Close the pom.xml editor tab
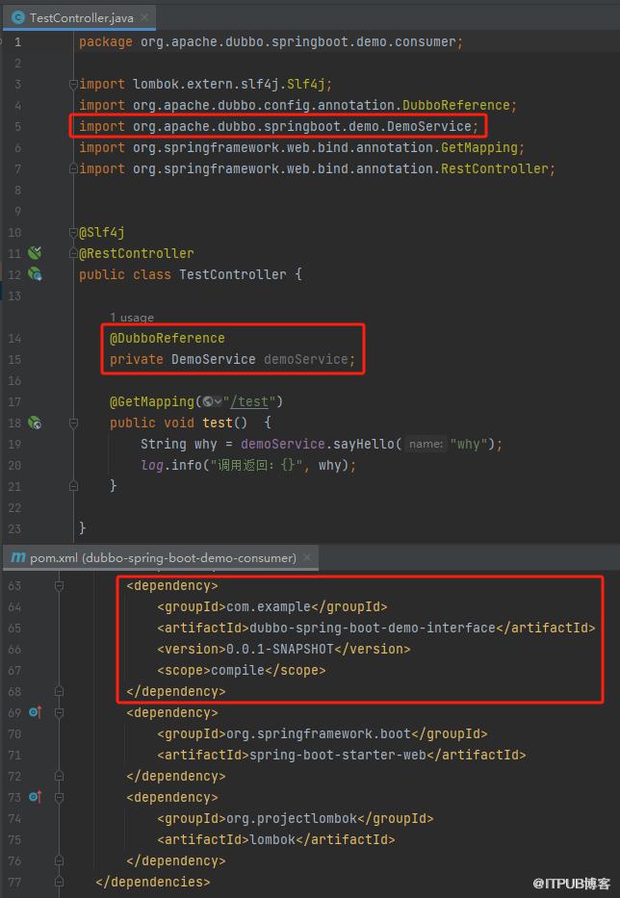 (x=307, y=557)
